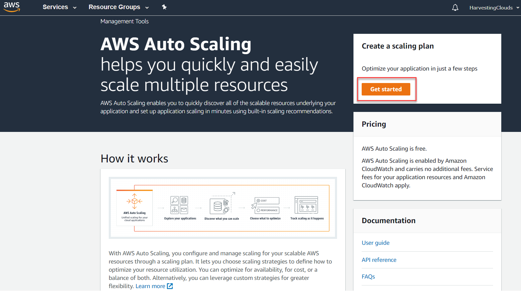
Task: Click the Choose what to optimize icon
Action: pos(265,205)
